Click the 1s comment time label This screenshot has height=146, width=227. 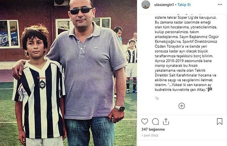point(157,98)
